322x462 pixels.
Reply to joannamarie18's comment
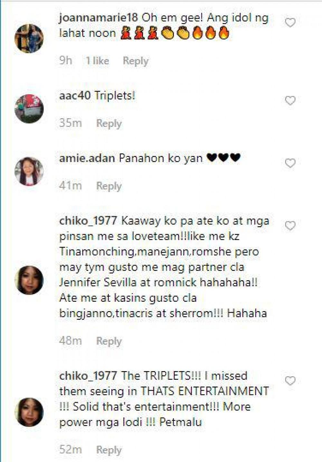[x=136, y=61]
